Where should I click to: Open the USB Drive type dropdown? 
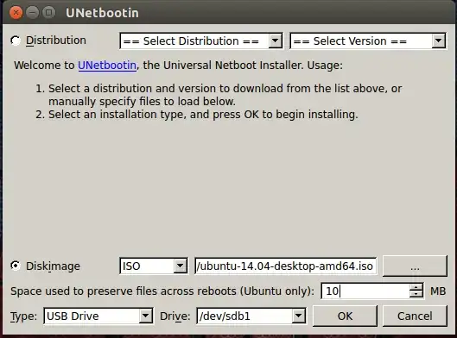tap(98, 316)
